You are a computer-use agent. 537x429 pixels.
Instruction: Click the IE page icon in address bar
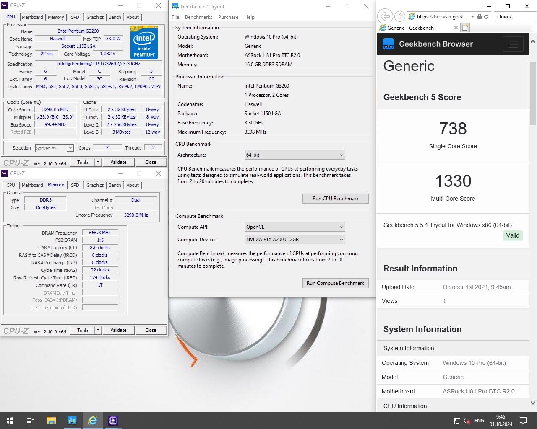(412, 16)
